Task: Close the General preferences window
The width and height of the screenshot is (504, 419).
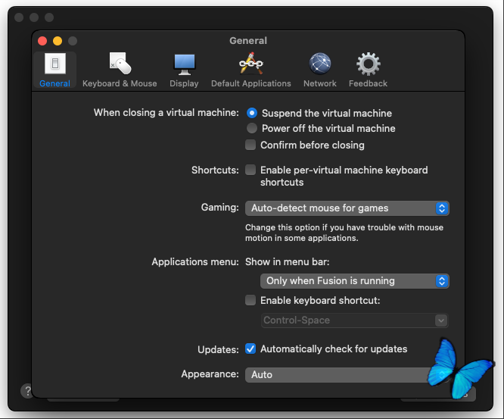Action: 42,41
